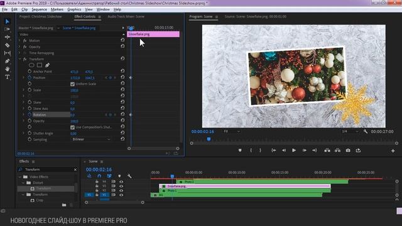Click the Lift button

[327, 151]
